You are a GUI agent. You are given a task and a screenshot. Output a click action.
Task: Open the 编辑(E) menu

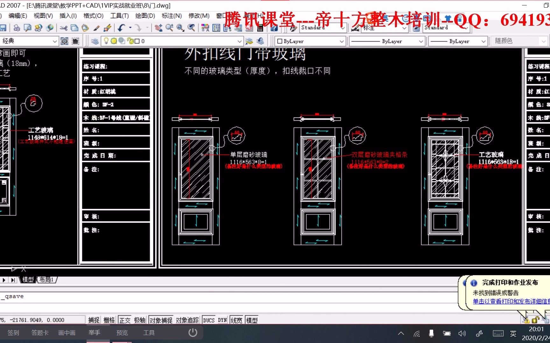point(18,16)
